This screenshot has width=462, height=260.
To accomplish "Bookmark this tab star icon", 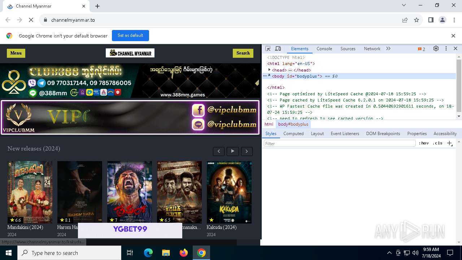I will 417,20.
